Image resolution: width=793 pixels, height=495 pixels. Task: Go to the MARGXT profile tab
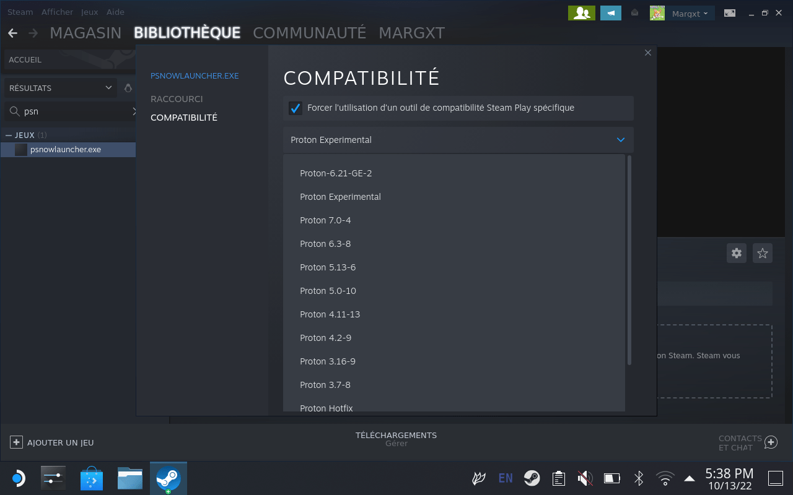412,33
